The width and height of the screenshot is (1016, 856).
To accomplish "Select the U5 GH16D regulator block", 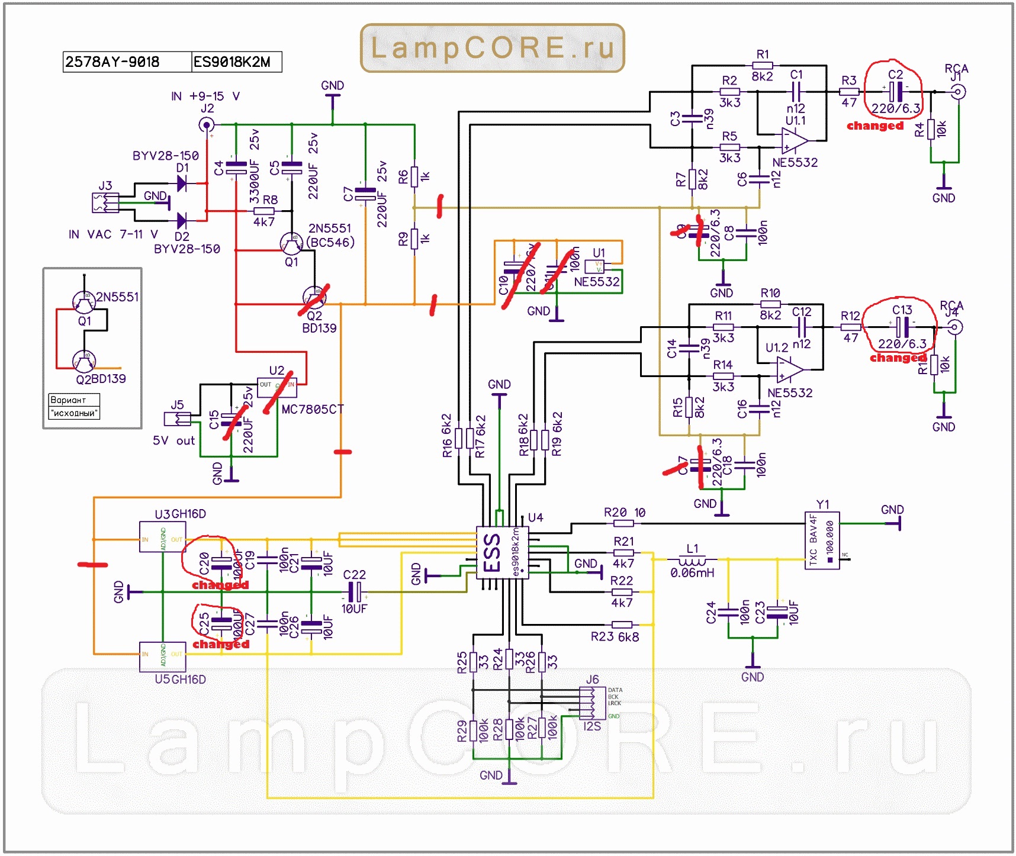I will [163, 657].
